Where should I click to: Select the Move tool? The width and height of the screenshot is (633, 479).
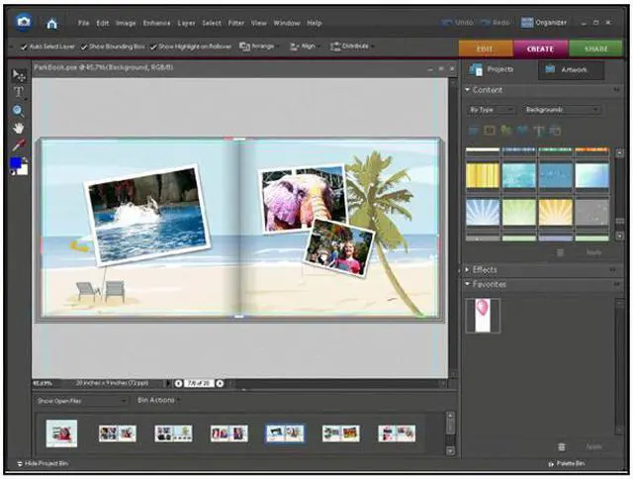(19, 74)
